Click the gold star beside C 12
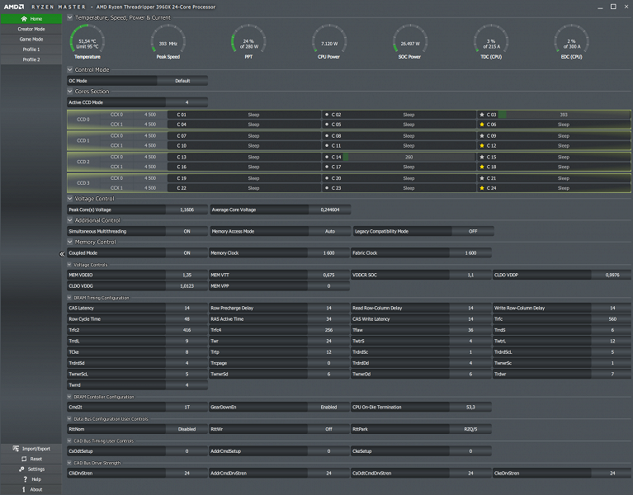Image resolution: width=633 pixels, height=495 pixels. [482, 146]
